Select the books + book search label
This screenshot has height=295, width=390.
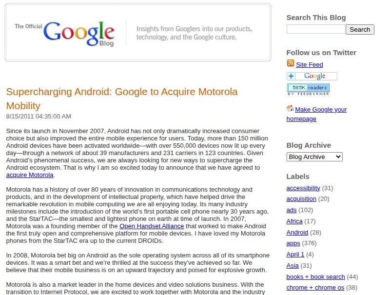(315, 277)
